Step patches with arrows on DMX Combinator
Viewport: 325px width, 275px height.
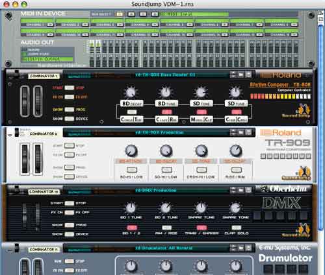[233, 190]
